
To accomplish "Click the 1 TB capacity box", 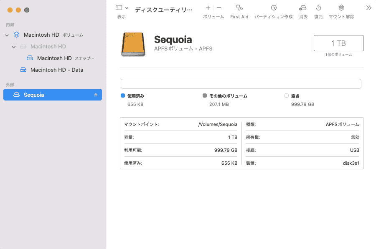I will pos(338,43).
